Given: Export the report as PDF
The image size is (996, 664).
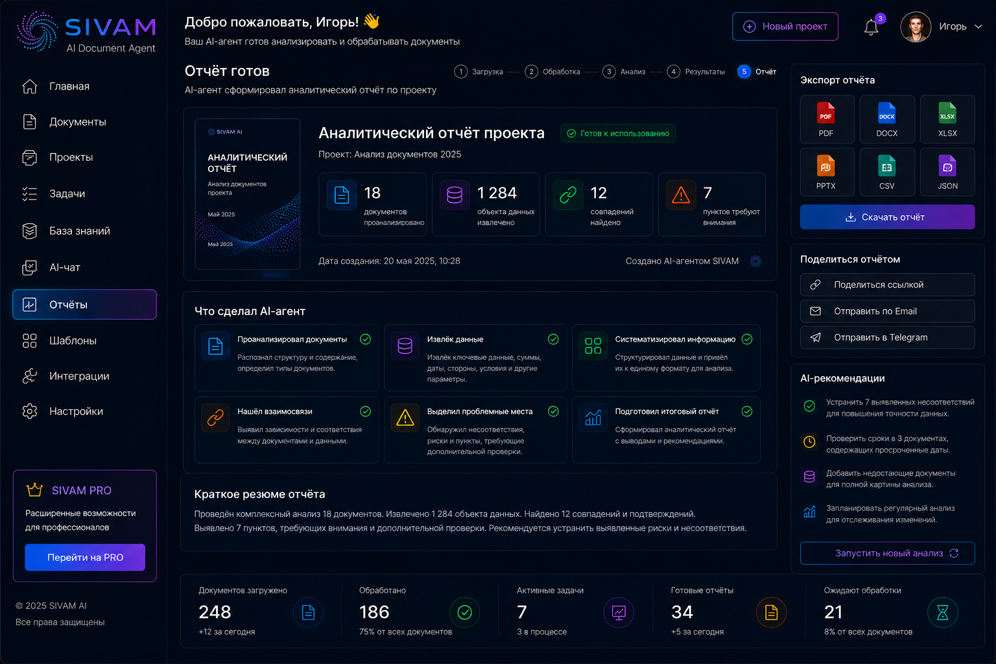Looking at the screenshot, I should 826,119.
